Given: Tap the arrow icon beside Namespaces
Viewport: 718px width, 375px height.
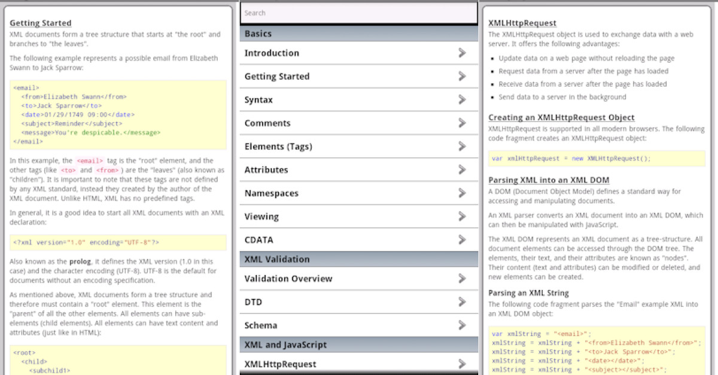Looking at the screenshot, I should [x=462, y=193].
